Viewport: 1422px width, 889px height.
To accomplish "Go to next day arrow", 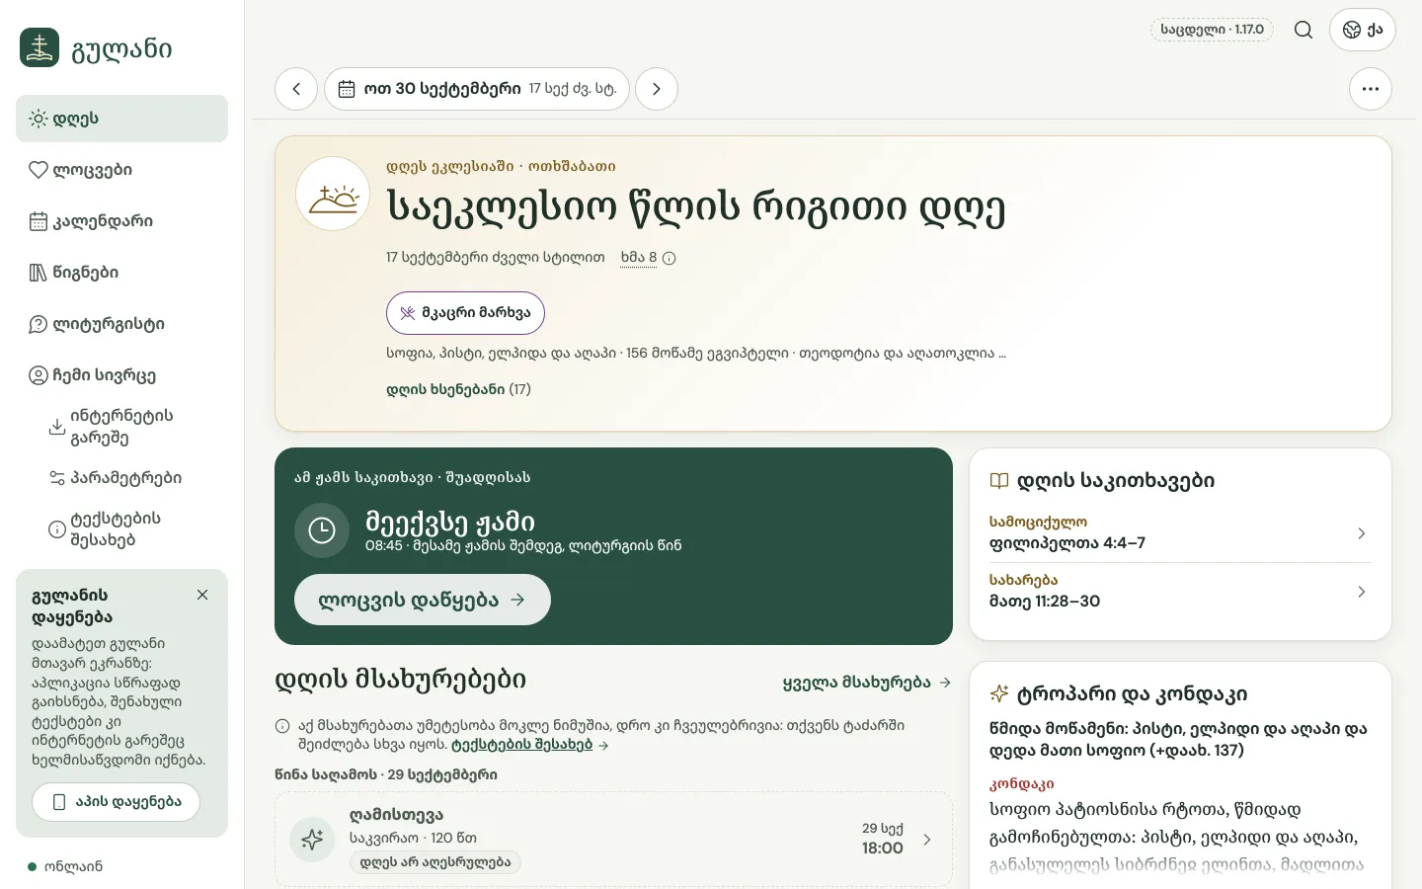I will point(657,89).
